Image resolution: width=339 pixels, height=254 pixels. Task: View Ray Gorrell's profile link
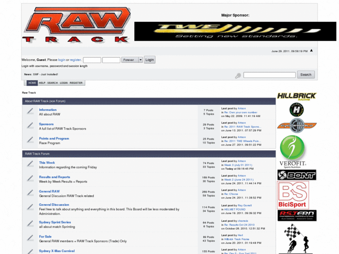[245, 206]
